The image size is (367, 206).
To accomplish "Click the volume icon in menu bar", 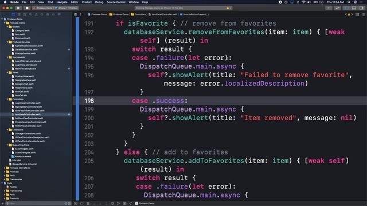I will pyautogui.click(x=309, y=2).
